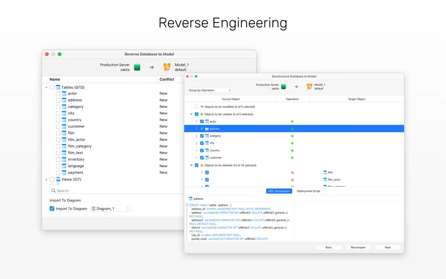Click in the Search field
This screenshot has height=279, width=446.
[x=117, y=190]
